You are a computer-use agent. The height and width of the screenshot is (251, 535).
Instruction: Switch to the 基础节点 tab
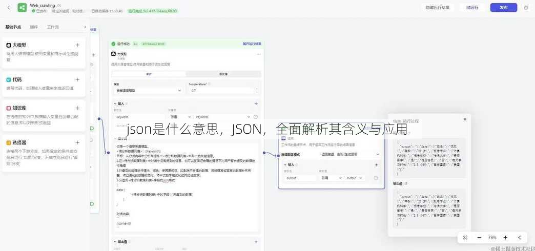point(13,27)
